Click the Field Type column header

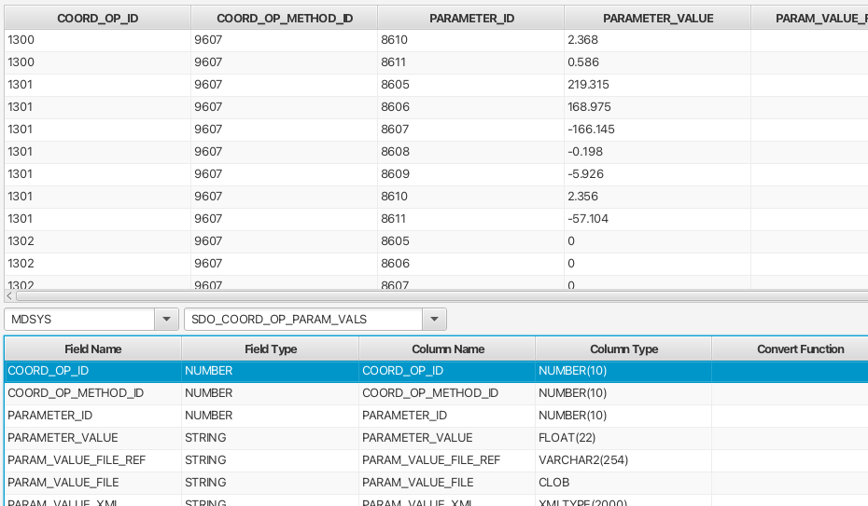point(270,349)
